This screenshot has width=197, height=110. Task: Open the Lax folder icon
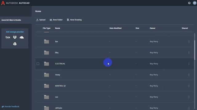click(46, 97)
